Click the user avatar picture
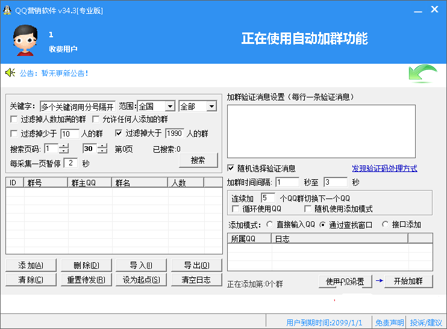The width and height of the screenshot is (447, 329). 25,40
